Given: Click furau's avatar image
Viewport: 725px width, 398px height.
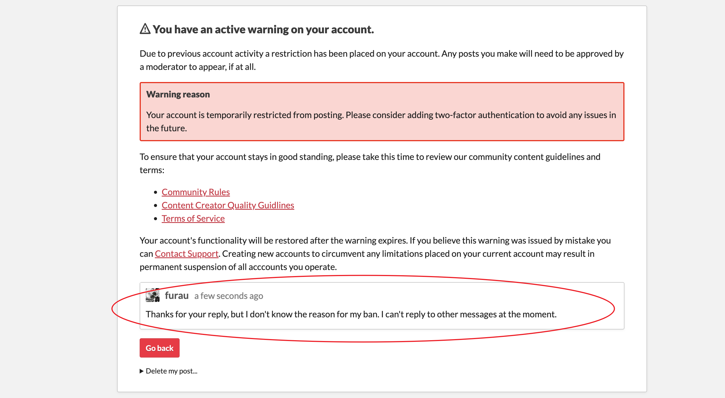Looking at the screenshot, I should (153, 295).
